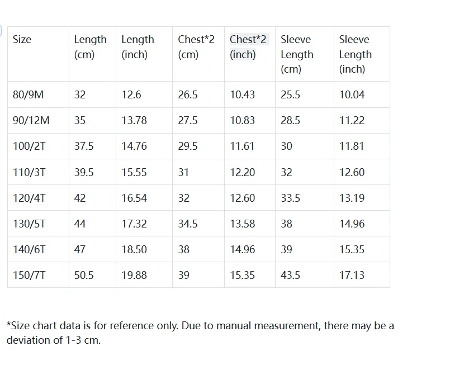Select the 130/5T size cell
This screenshot has height=365, width=450.
[x=30, y=224]
